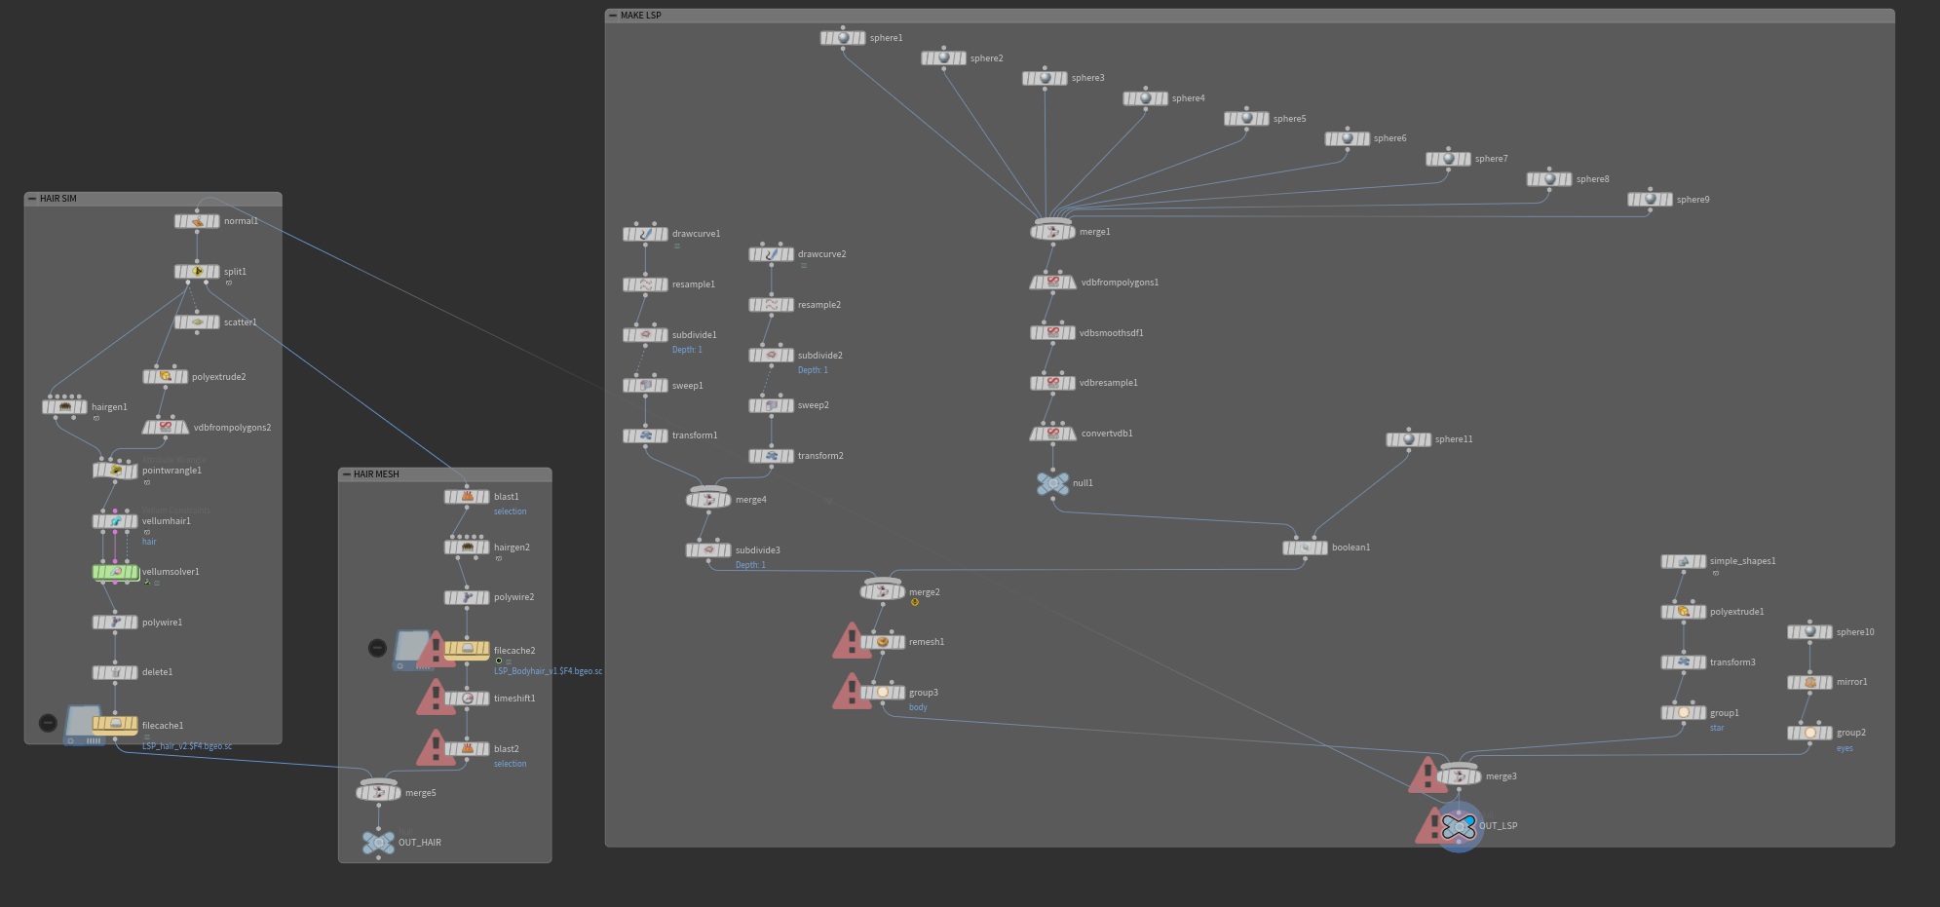Select the polywire2 node
This screenshot has width=1940, height=907.
click(467, 597)
